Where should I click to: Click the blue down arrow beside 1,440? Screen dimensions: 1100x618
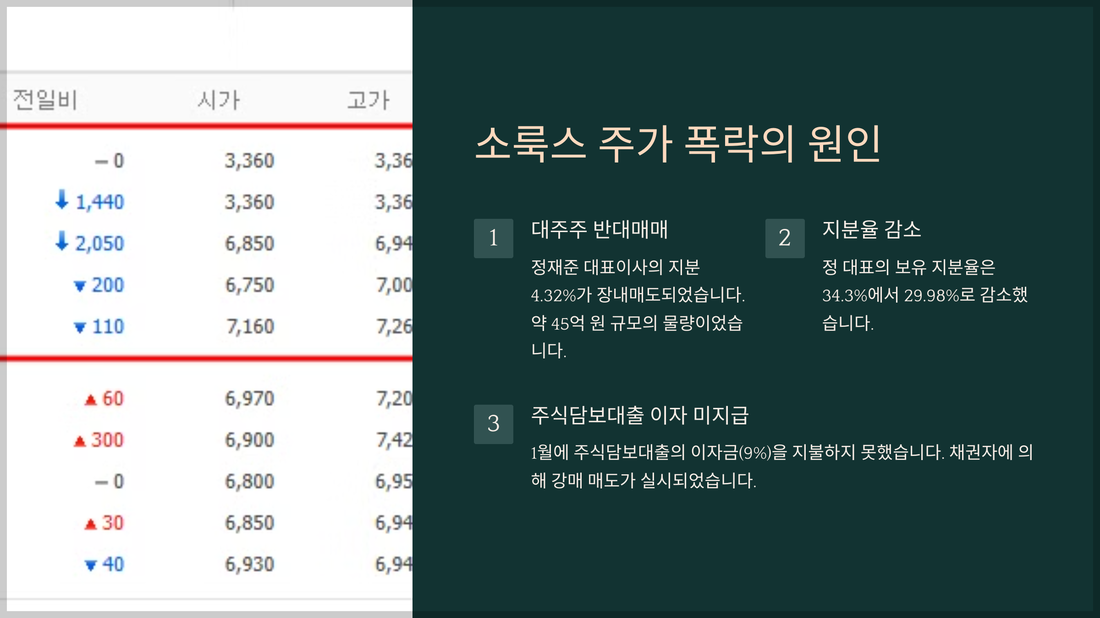click(62, 200)
